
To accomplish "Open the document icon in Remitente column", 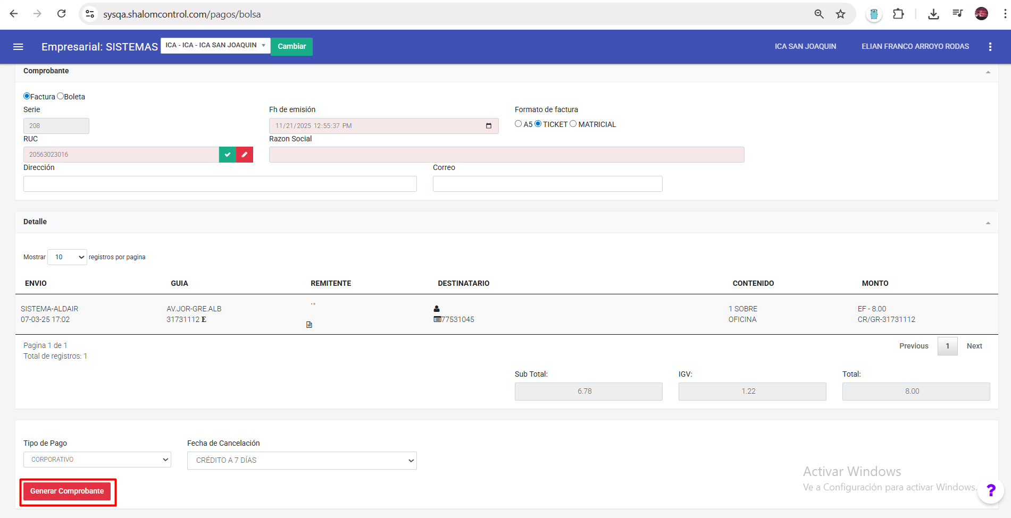I will pos(309,325).
